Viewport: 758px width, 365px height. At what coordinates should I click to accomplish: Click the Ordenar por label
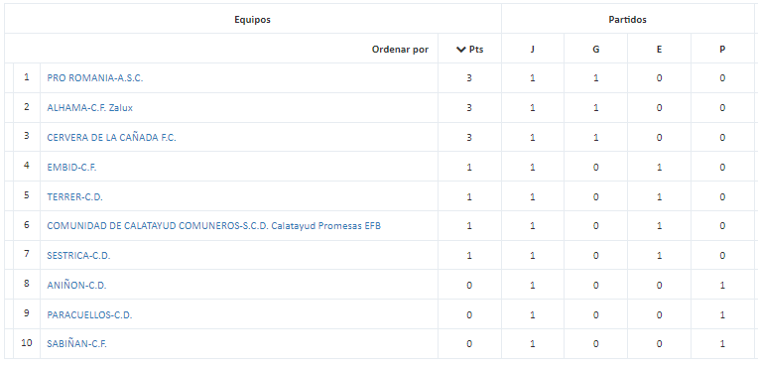(x=400, y=50)
